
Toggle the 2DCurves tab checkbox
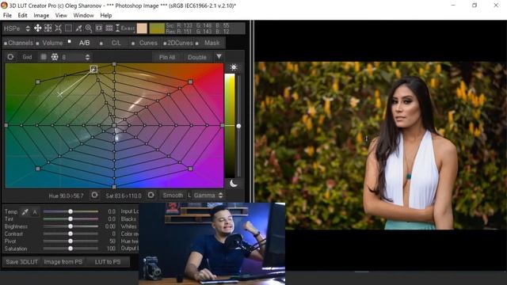tap(165, 44)
